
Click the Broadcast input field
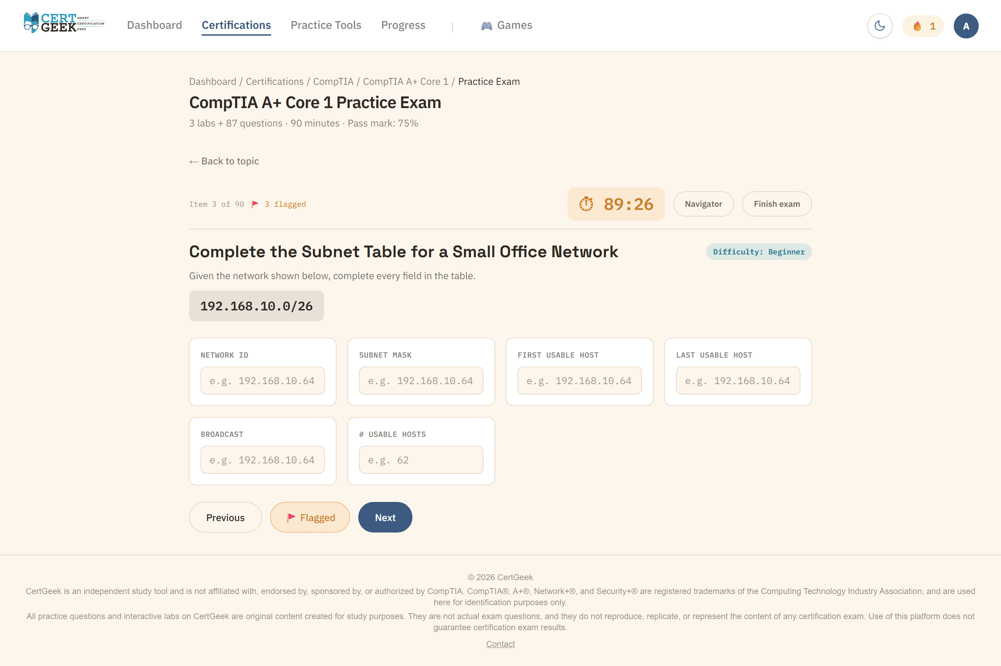point(262,460)
